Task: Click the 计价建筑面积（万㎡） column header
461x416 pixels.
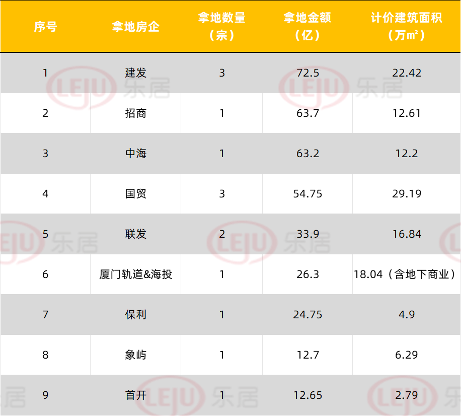Action: pyautogui.click(x=407, y=27)
